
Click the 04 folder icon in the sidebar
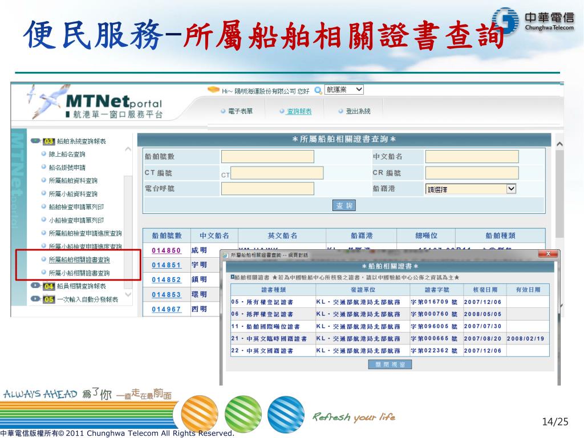(49, 286)
